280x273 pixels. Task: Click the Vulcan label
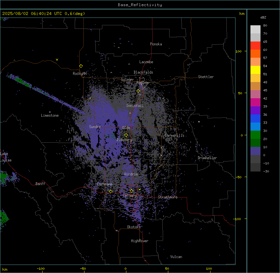(x=176, y=257)
